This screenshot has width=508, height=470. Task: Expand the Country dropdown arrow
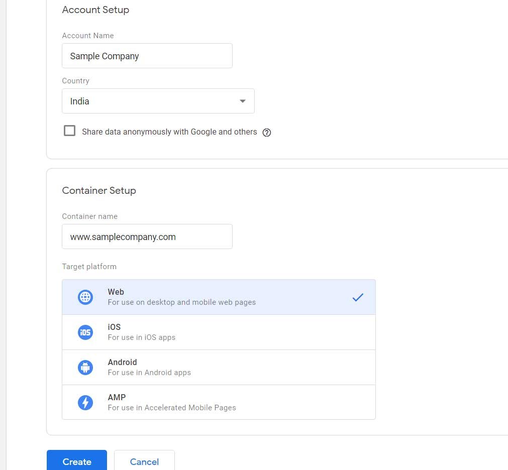[x=243, y=101]
